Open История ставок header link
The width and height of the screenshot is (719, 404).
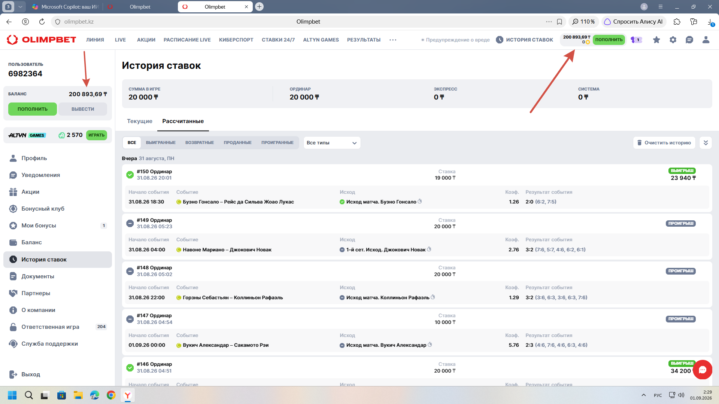524,40
